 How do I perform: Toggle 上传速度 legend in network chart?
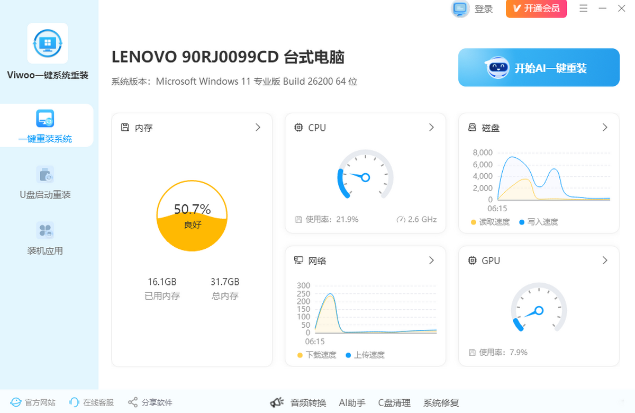(x=365, y=355)
